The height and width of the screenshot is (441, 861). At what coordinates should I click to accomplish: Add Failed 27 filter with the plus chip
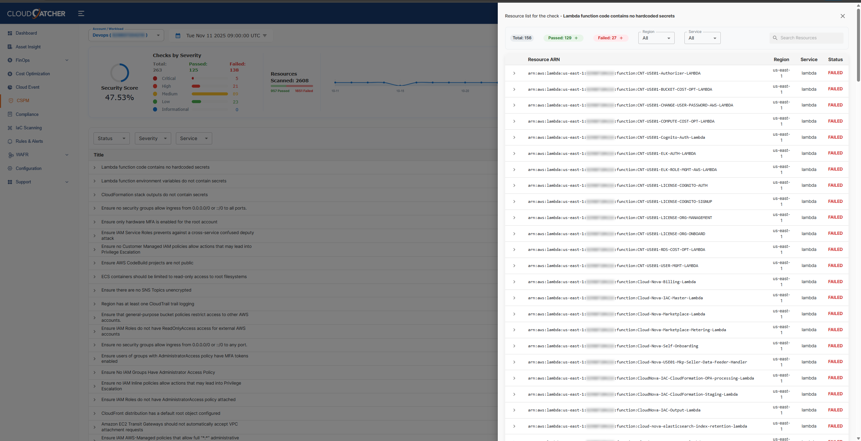coord(621,38)
